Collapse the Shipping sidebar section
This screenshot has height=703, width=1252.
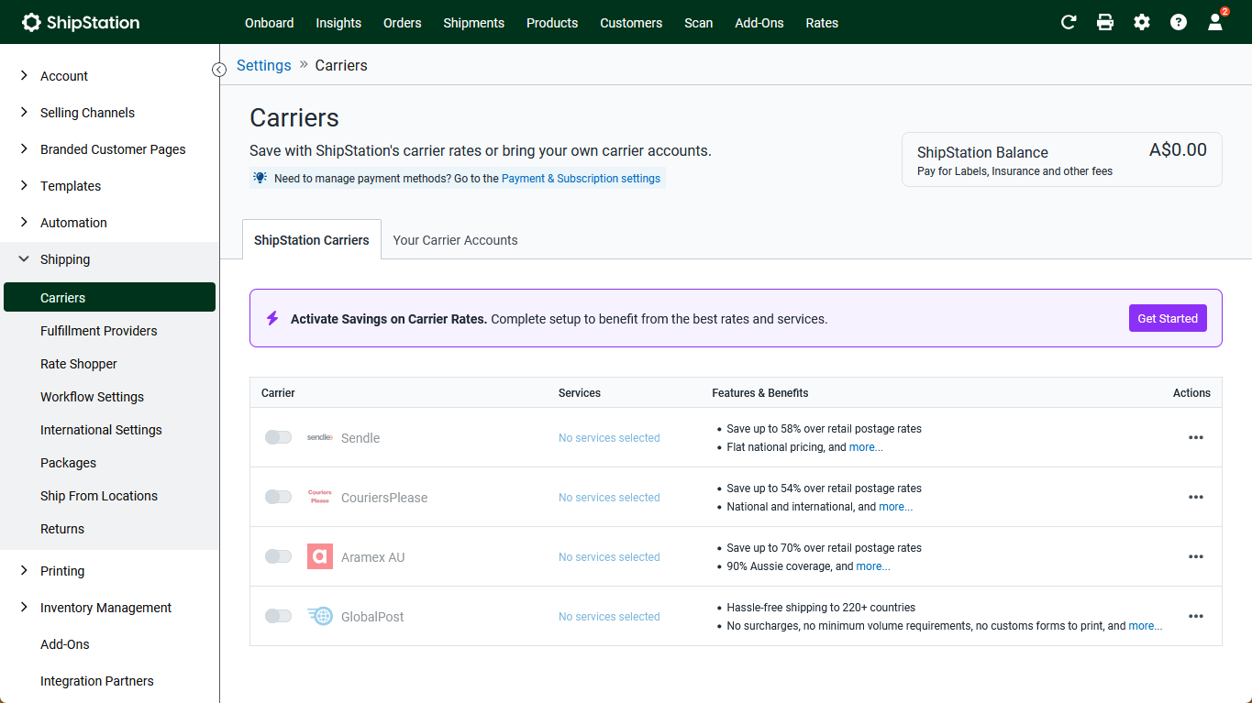[64, 259]
